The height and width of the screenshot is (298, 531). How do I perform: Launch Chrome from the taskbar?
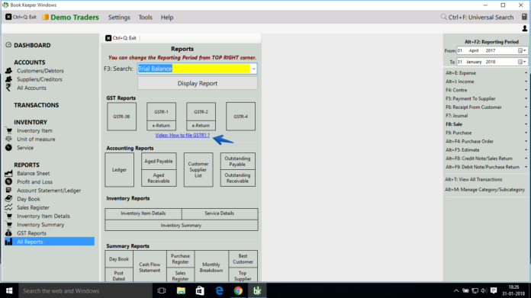click(x=238, y=291)
